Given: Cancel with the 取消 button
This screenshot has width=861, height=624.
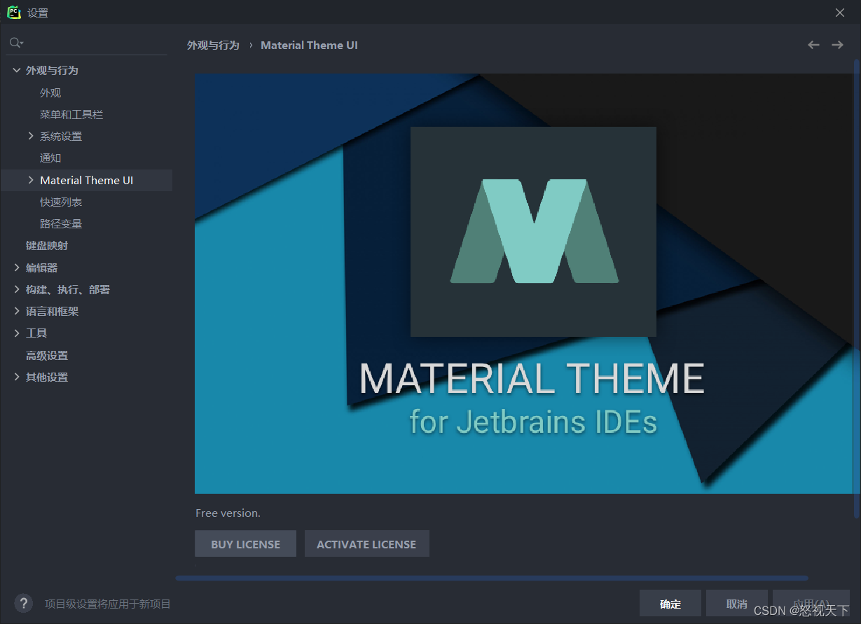Looking at the screenshot, I should pyautogui.click(x=737, y=604).
